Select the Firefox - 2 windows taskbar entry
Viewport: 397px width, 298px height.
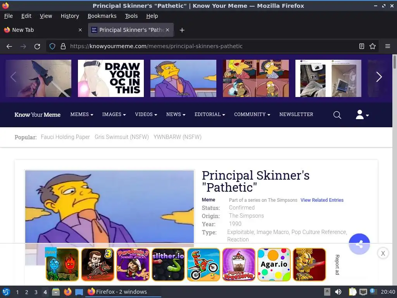124,292
